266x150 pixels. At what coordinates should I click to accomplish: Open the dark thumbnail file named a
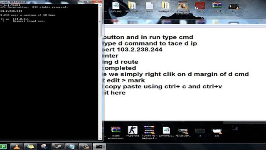(200, 132)
